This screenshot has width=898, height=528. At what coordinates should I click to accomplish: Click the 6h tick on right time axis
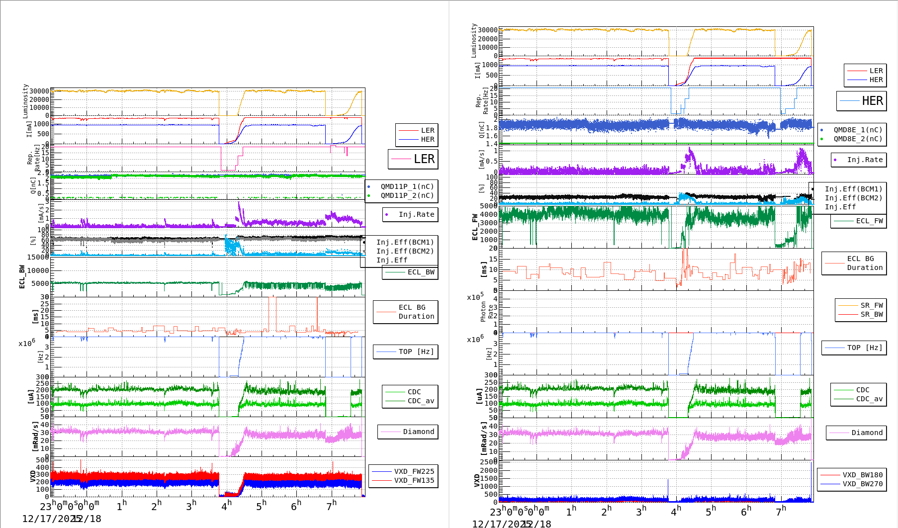click(745, 512)
